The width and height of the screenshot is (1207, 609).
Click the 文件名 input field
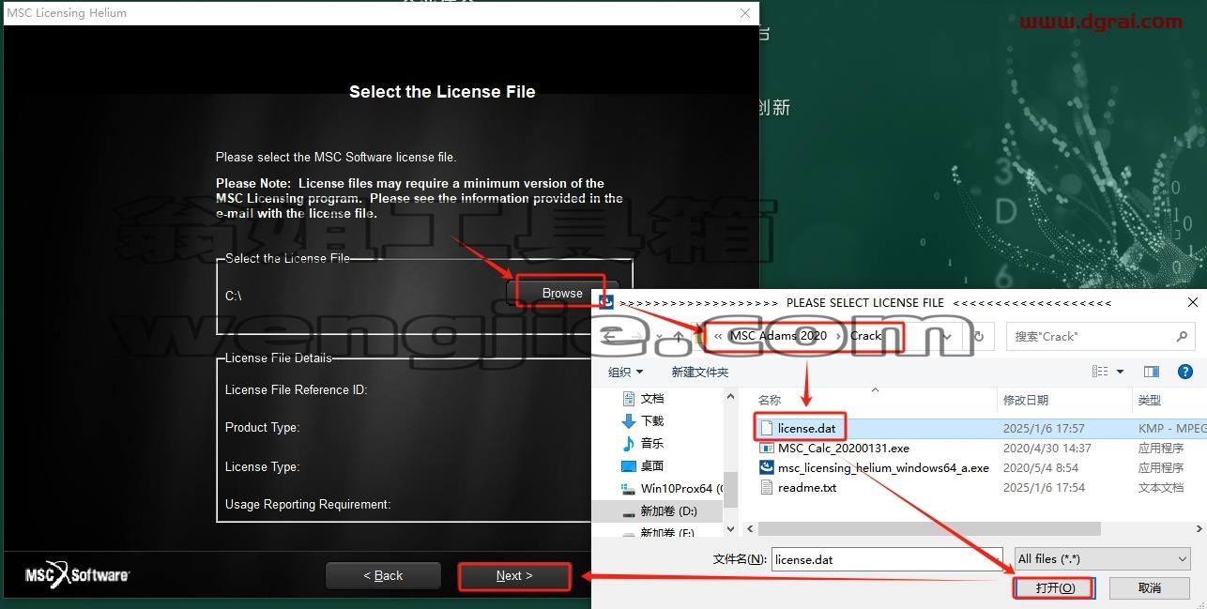889,559
